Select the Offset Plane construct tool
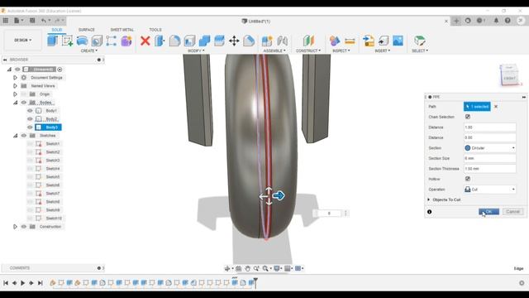Screen dimensions: 529x298 pyautogui.click(x=308, y=41)
